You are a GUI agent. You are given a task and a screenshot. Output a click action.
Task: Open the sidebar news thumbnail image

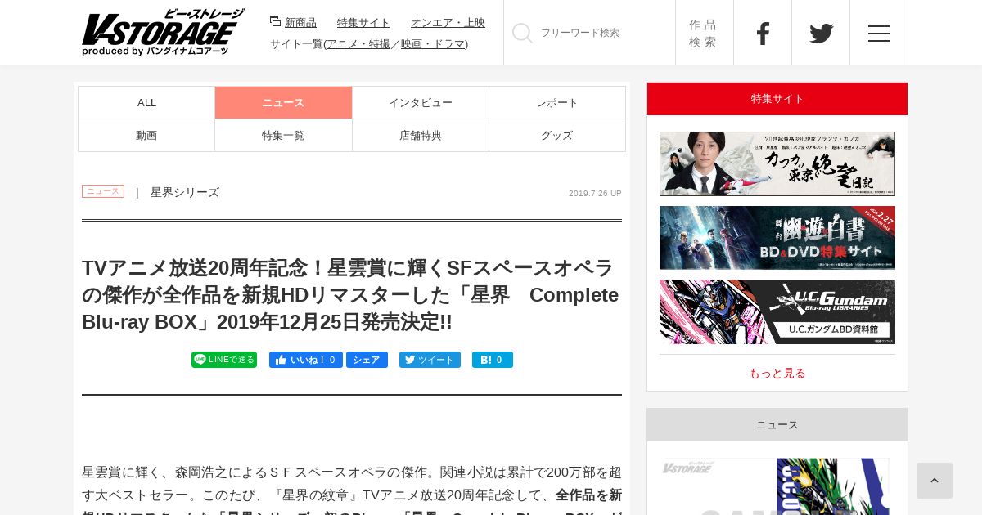click(x=776, y=486)
